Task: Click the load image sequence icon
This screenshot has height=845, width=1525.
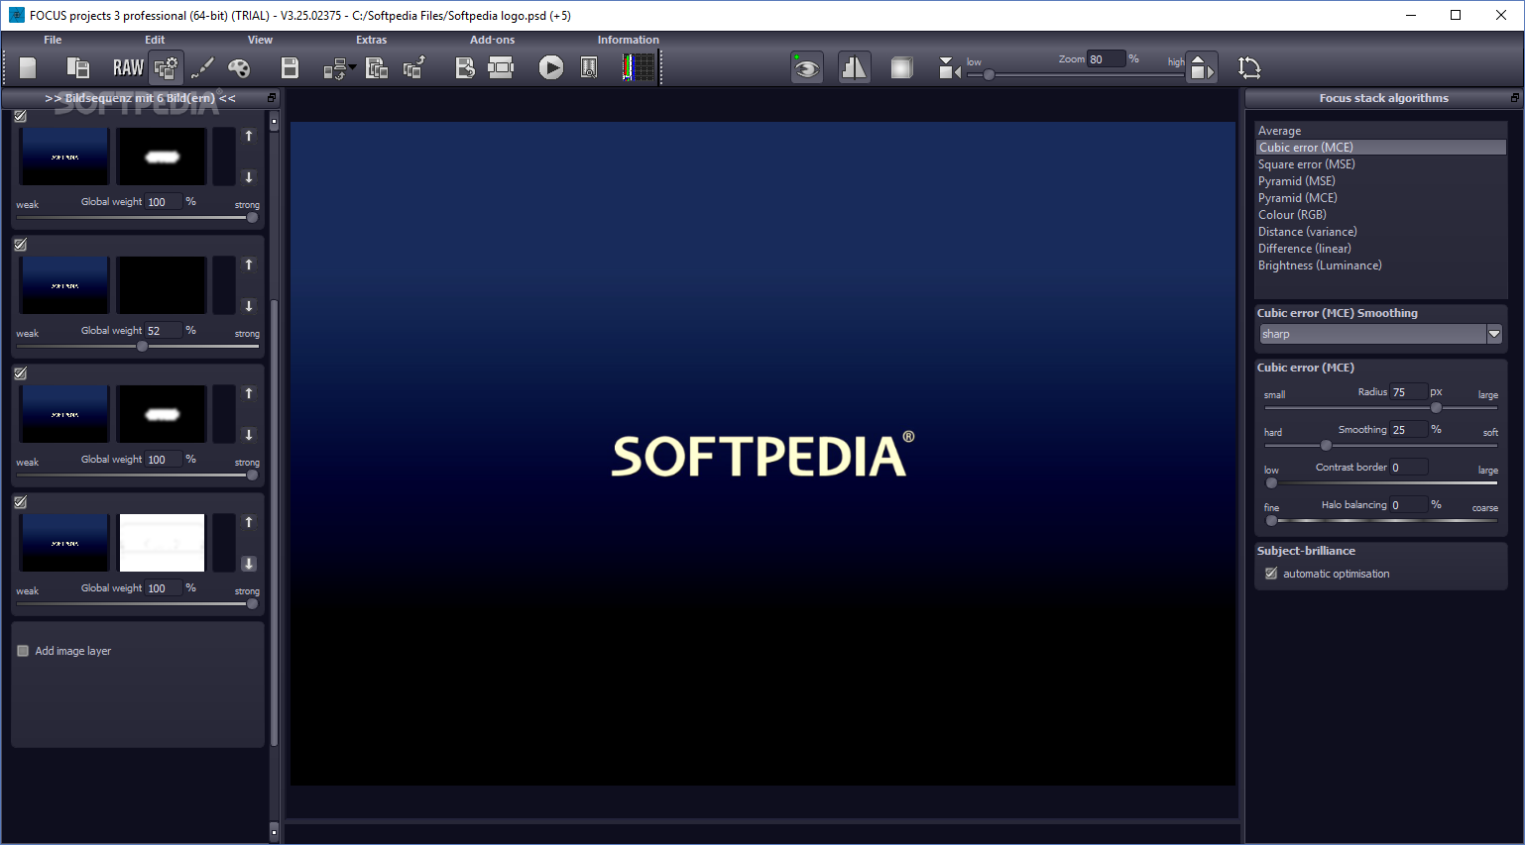Action: coord(77,67)
